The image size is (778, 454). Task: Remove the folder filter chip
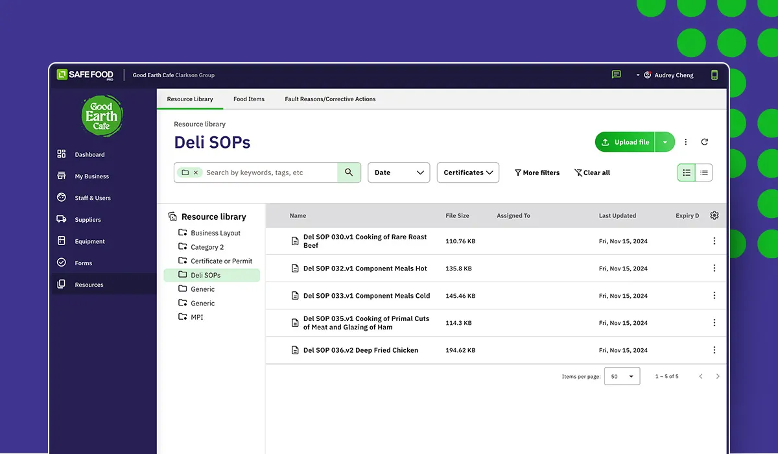pyautogui.click(x=196, y=173)
